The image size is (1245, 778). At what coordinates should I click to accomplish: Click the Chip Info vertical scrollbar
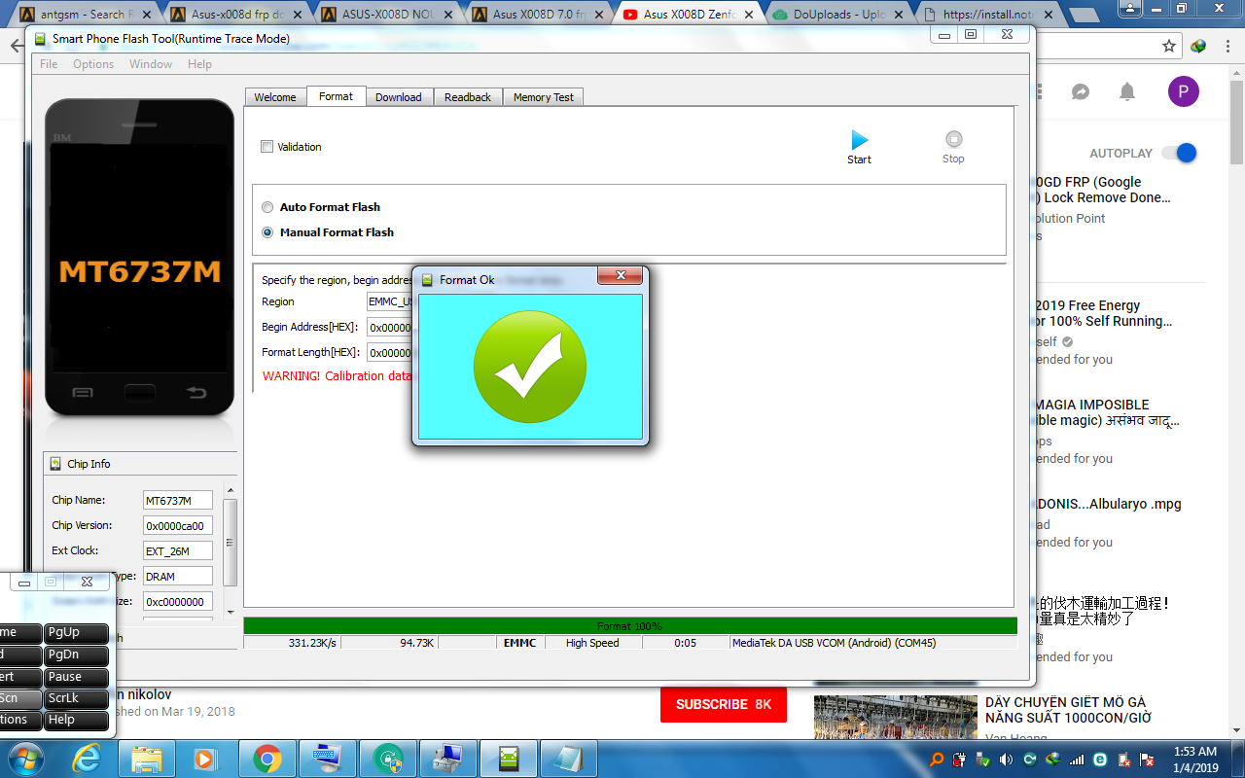231,542
